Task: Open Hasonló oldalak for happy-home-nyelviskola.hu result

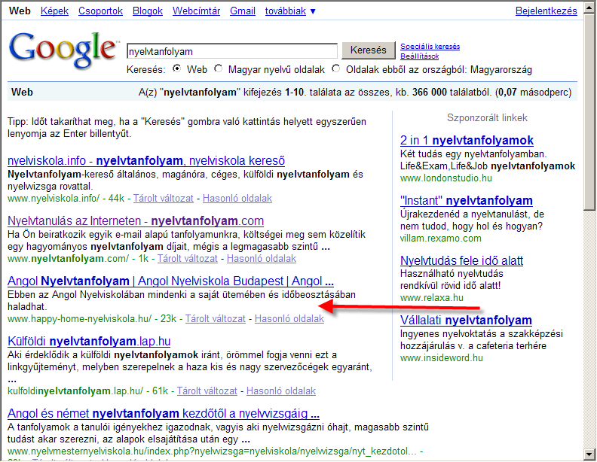Action: [x=289, y=319]
